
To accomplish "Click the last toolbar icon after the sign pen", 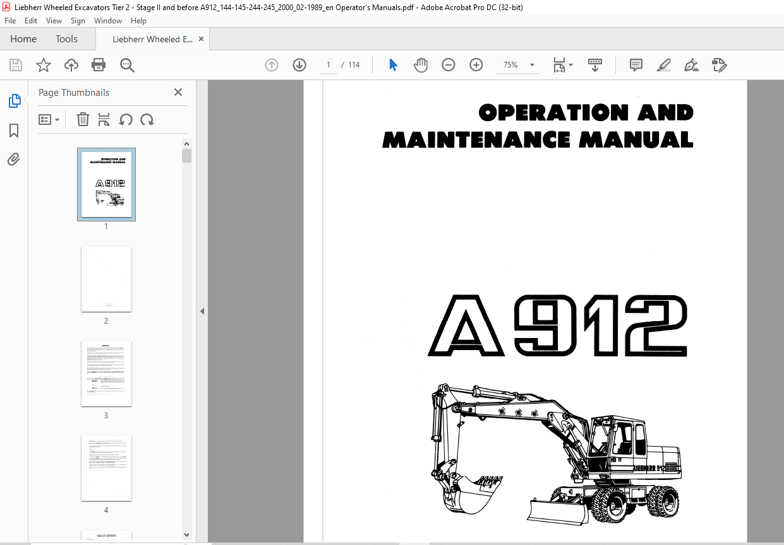I will tap(720, 65).
